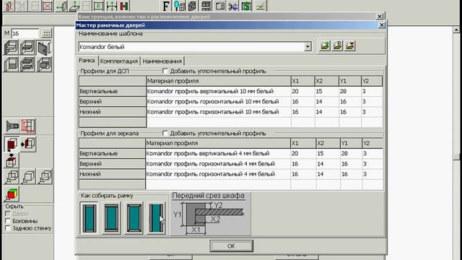Image resolution: width=462 pixels, height=260 pixels.
Task: Switch to the Рамка tab
Action: coord(87,61)
